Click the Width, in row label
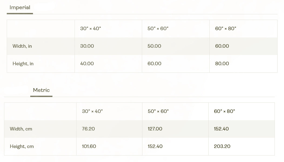This screenshot has width=284, height=162. pyautogui.click(x=22, y=46)
